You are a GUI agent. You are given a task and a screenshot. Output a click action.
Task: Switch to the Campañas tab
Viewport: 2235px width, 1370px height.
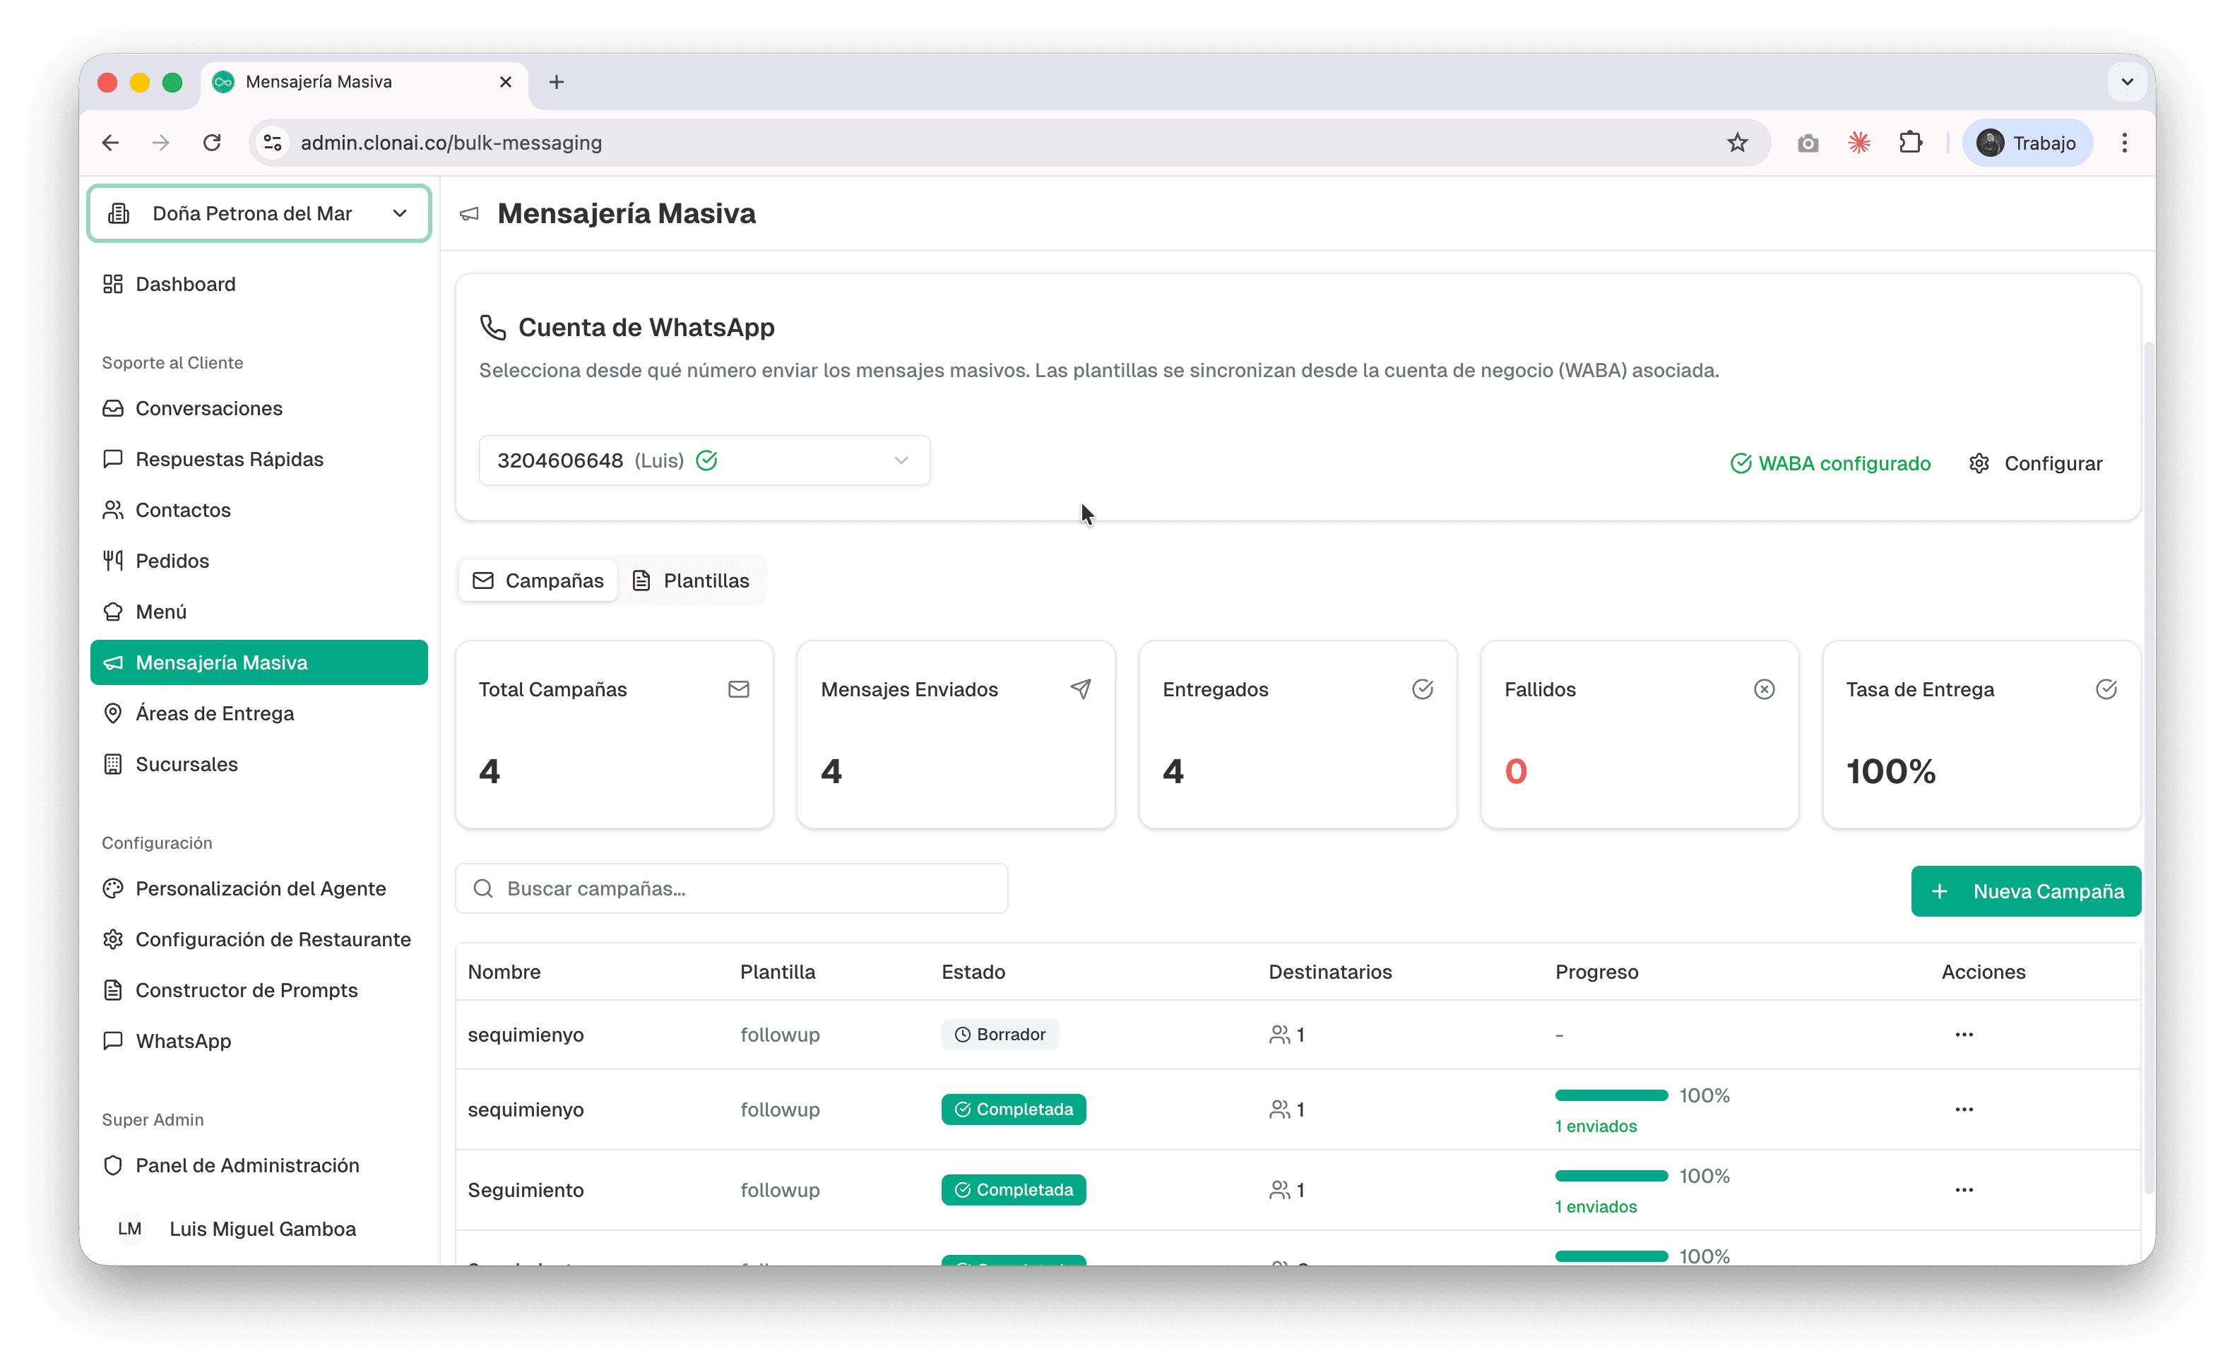coord(538,580)
